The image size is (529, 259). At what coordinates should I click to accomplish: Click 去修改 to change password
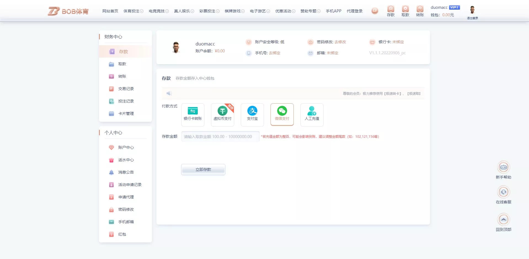point(341,42)
